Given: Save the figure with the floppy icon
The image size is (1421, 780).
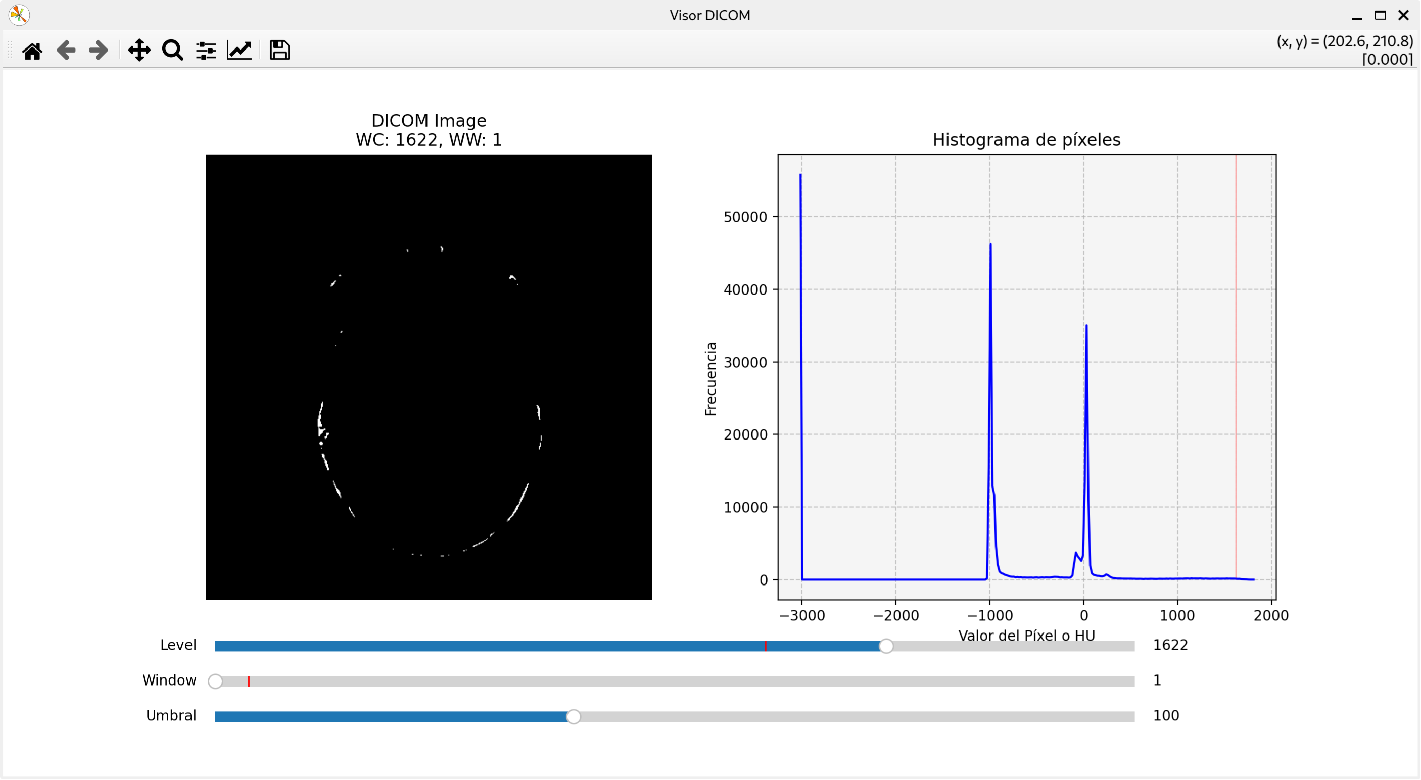Looking at the screenshot, I should click(279, 51).
